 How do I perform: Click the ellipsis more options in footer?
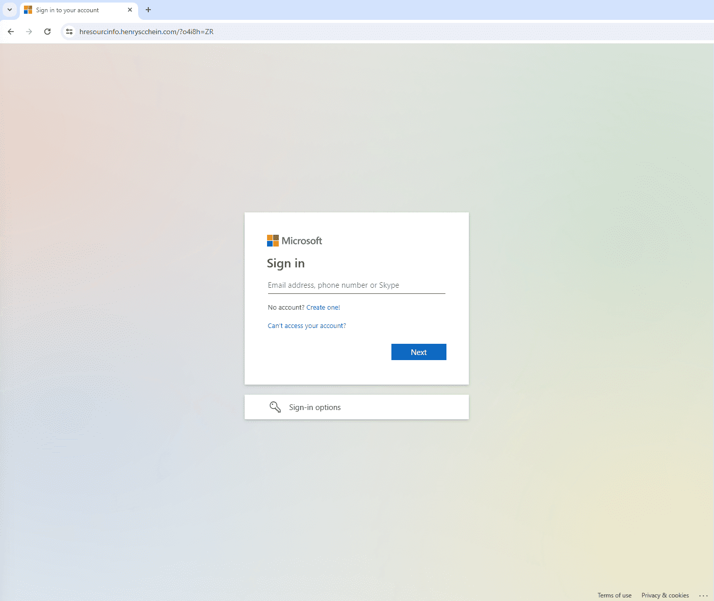(x=704, y=595)
